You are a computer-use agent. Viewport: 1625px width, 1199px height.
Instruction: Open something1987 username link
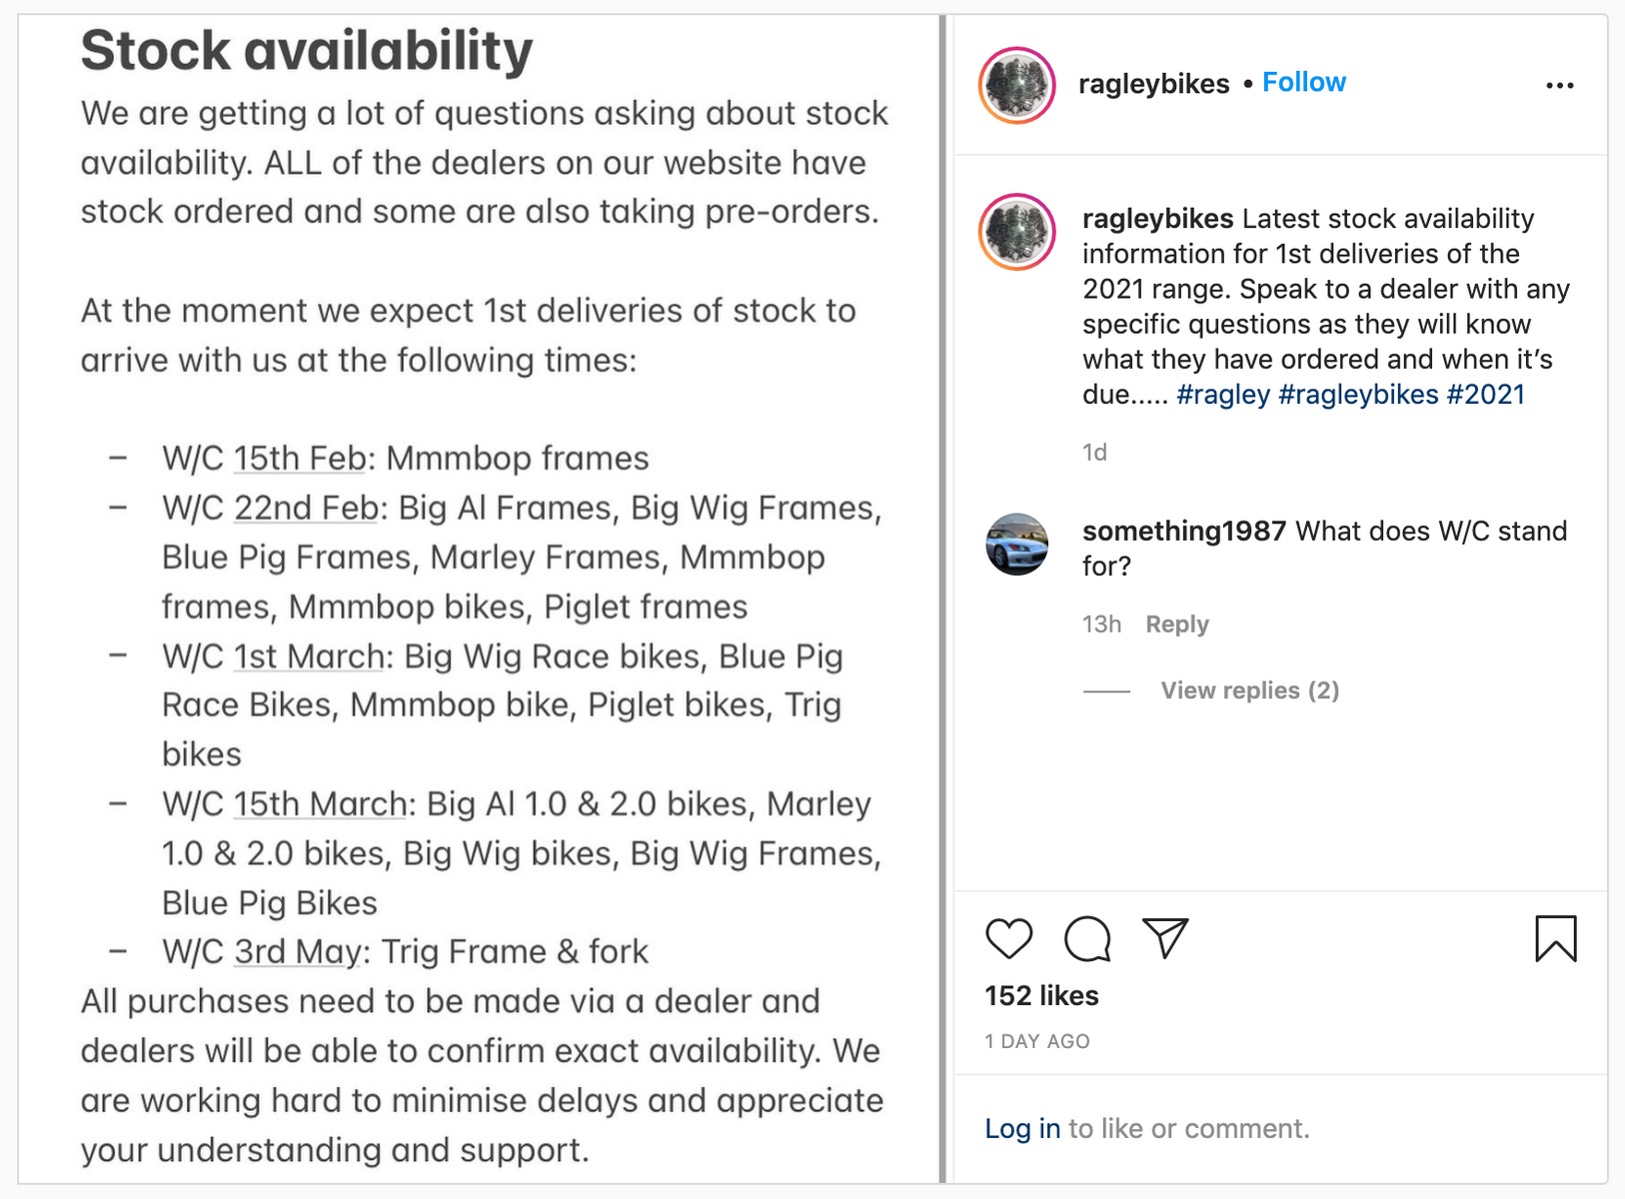coord(1184,532)
